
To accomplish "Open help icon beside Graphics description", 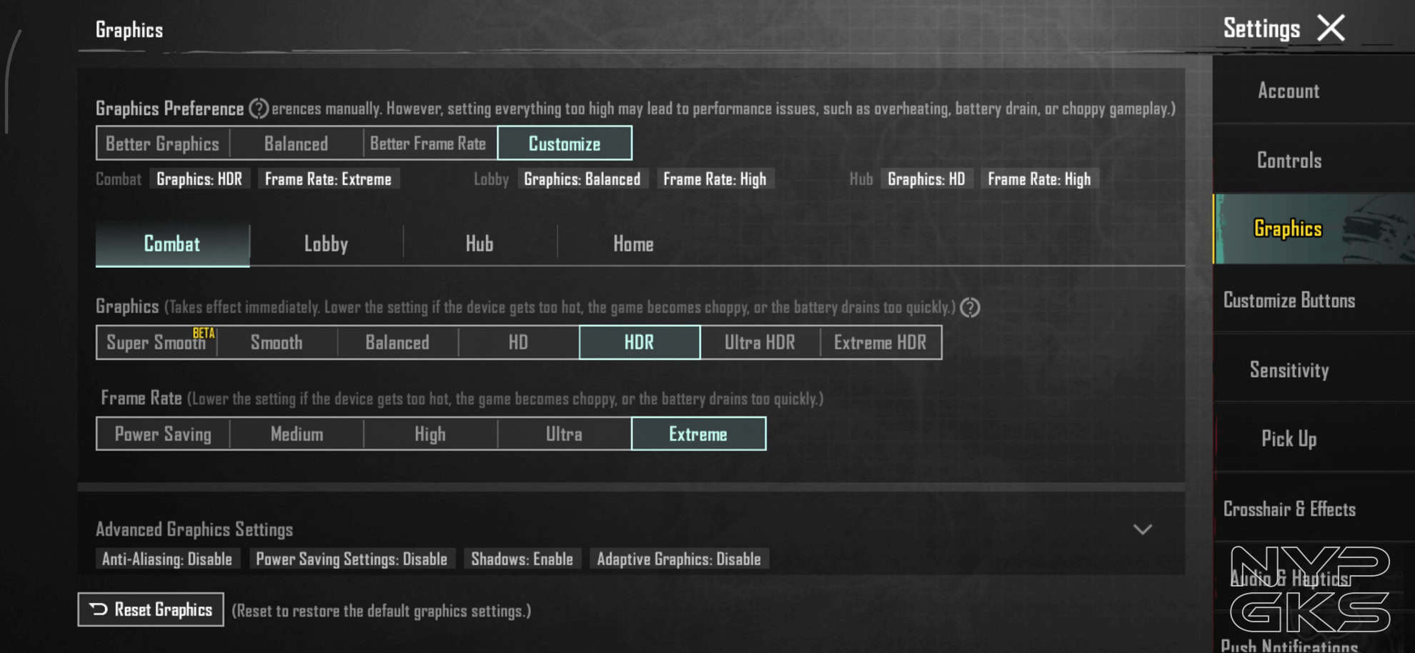I will [970, 307].
